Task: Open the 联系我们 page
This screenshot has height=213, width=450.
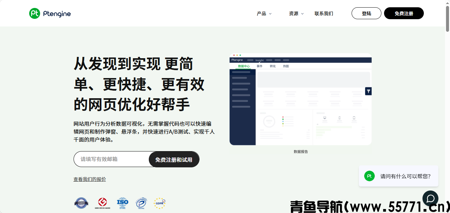Action: click(x=324, y=14)
